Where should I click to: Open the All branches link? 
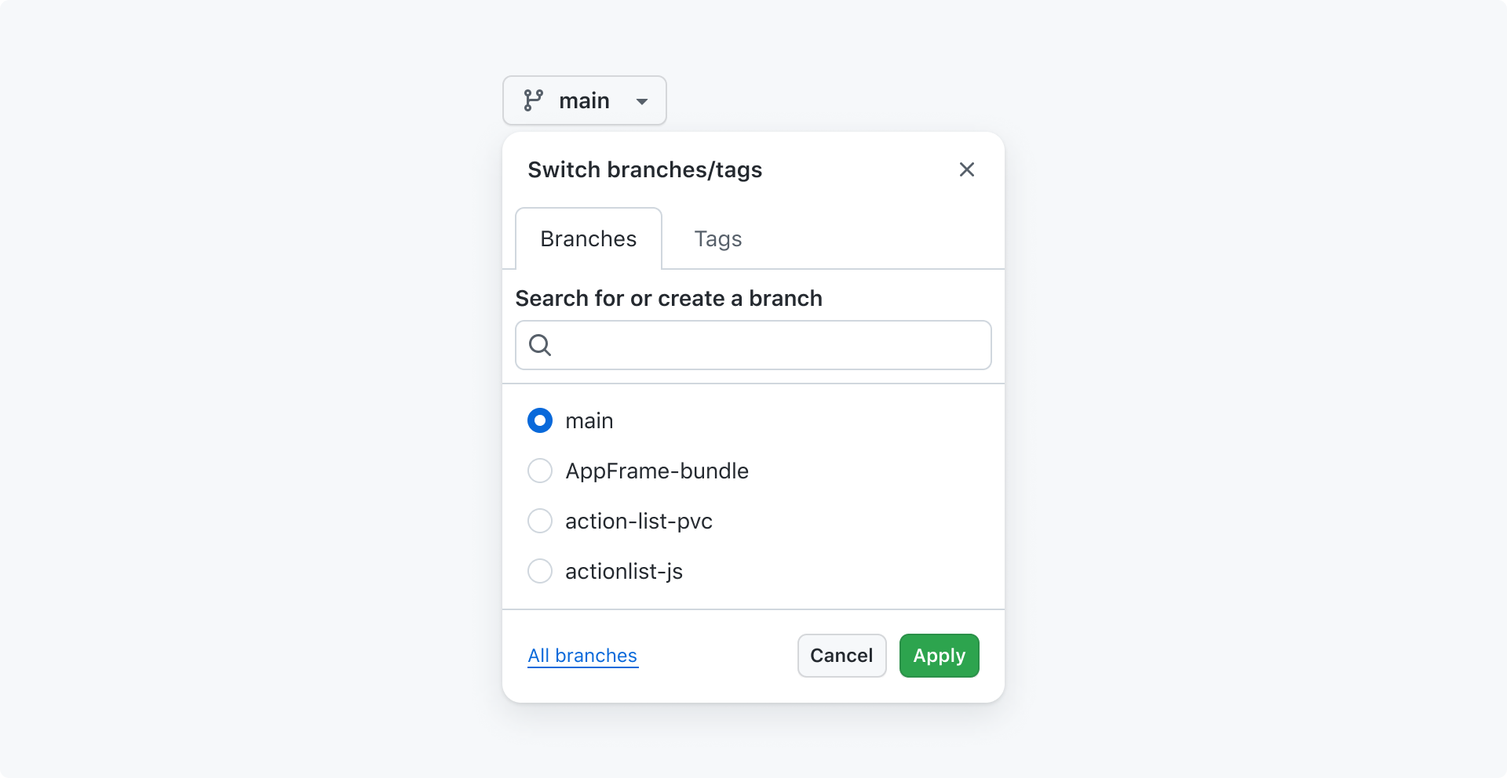click(582, 656)
